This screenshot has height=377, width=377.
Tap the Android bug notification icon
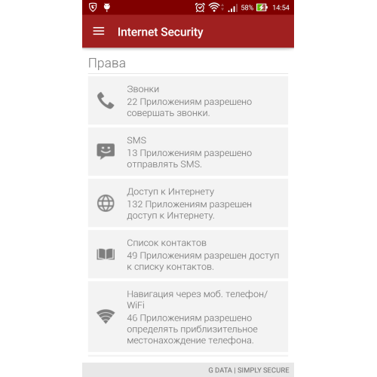click(x=107, y=8)
